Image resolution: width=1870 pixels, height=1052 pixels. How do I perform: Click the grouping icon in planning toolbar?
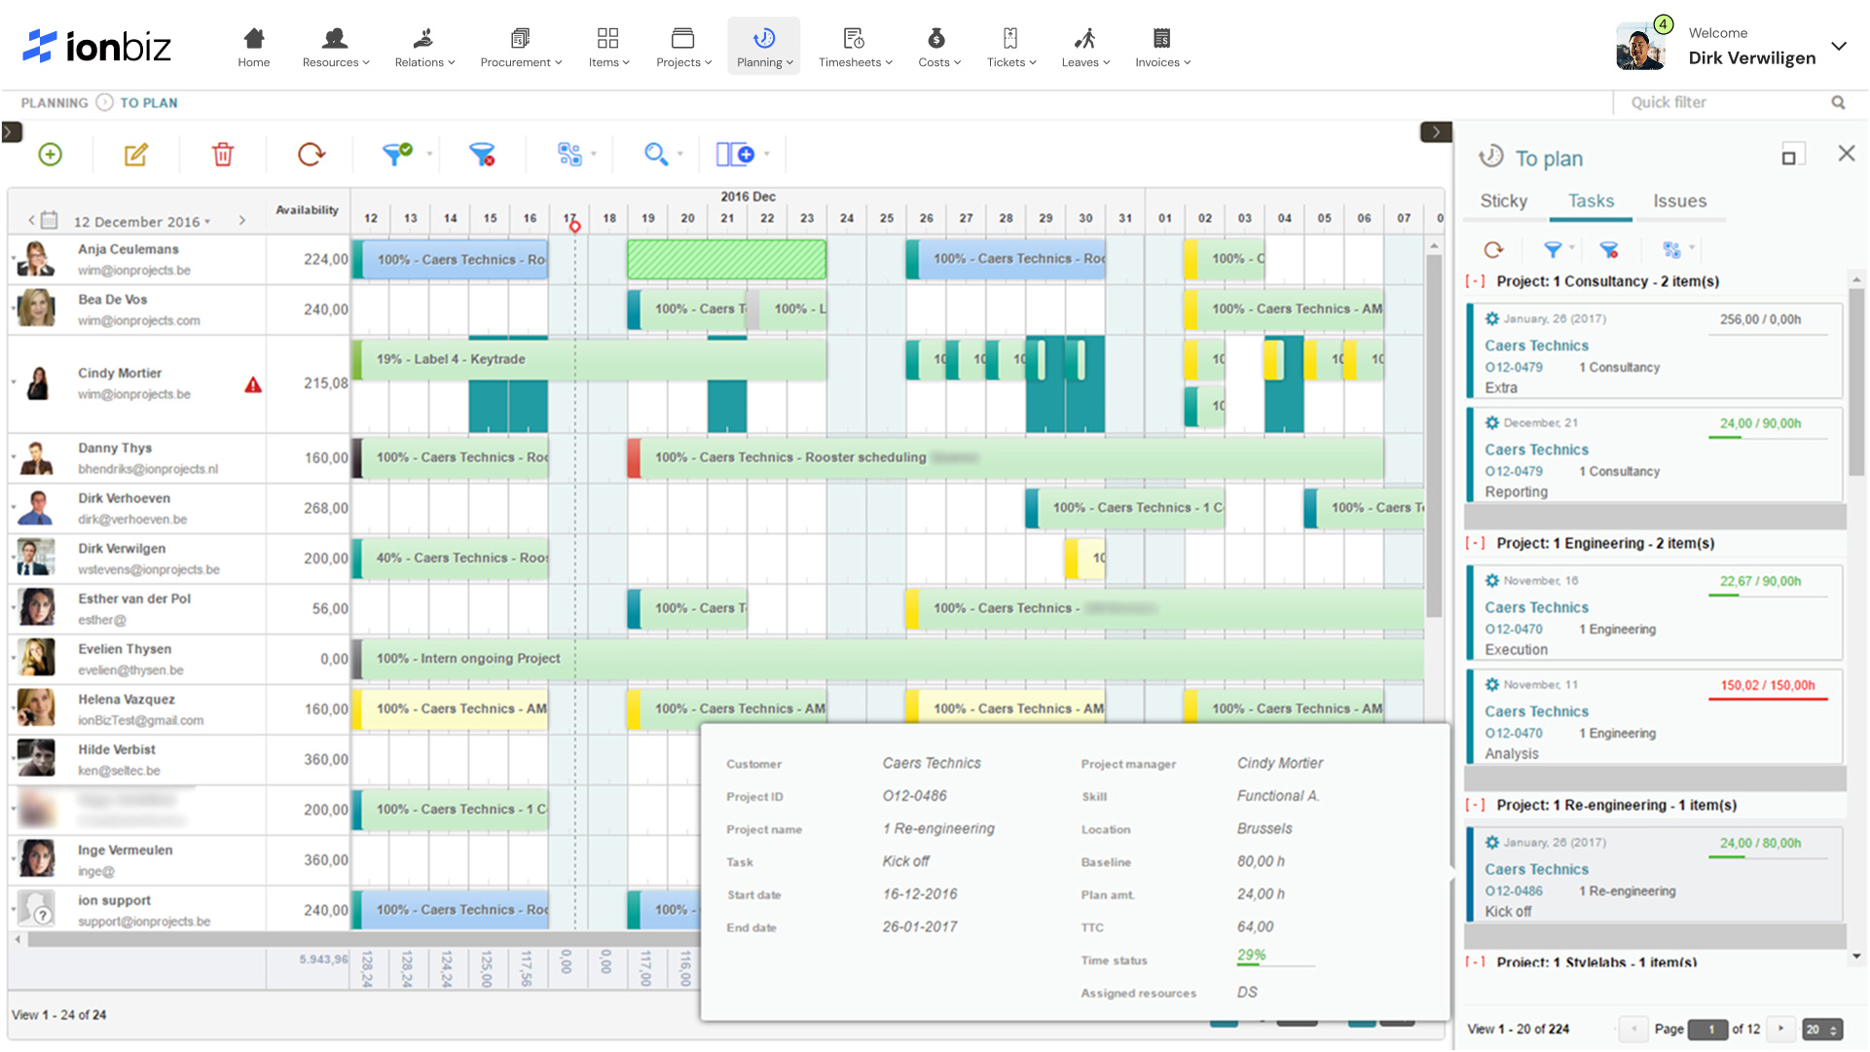pos(569,154)
